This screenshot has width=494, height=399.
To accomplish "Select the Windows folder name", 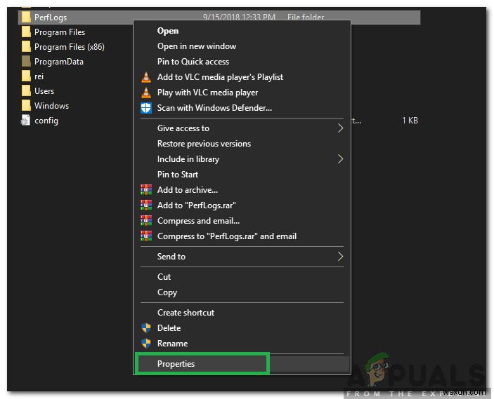I will coord(51,106).
